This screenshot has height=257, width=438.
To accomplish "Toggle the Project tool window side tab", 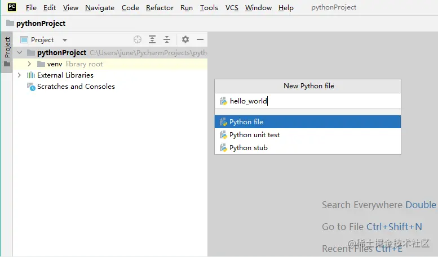I will (7, 52).
